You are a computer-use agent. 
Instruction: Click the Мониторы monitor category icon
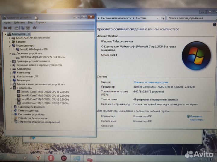tap(14, 80)
